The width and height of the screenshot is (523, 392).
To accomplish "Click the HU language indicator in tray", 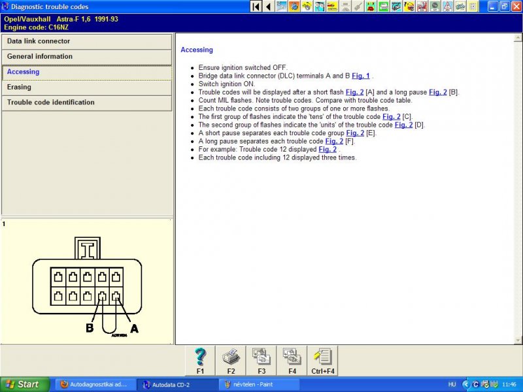I will (x=452, y=385).
